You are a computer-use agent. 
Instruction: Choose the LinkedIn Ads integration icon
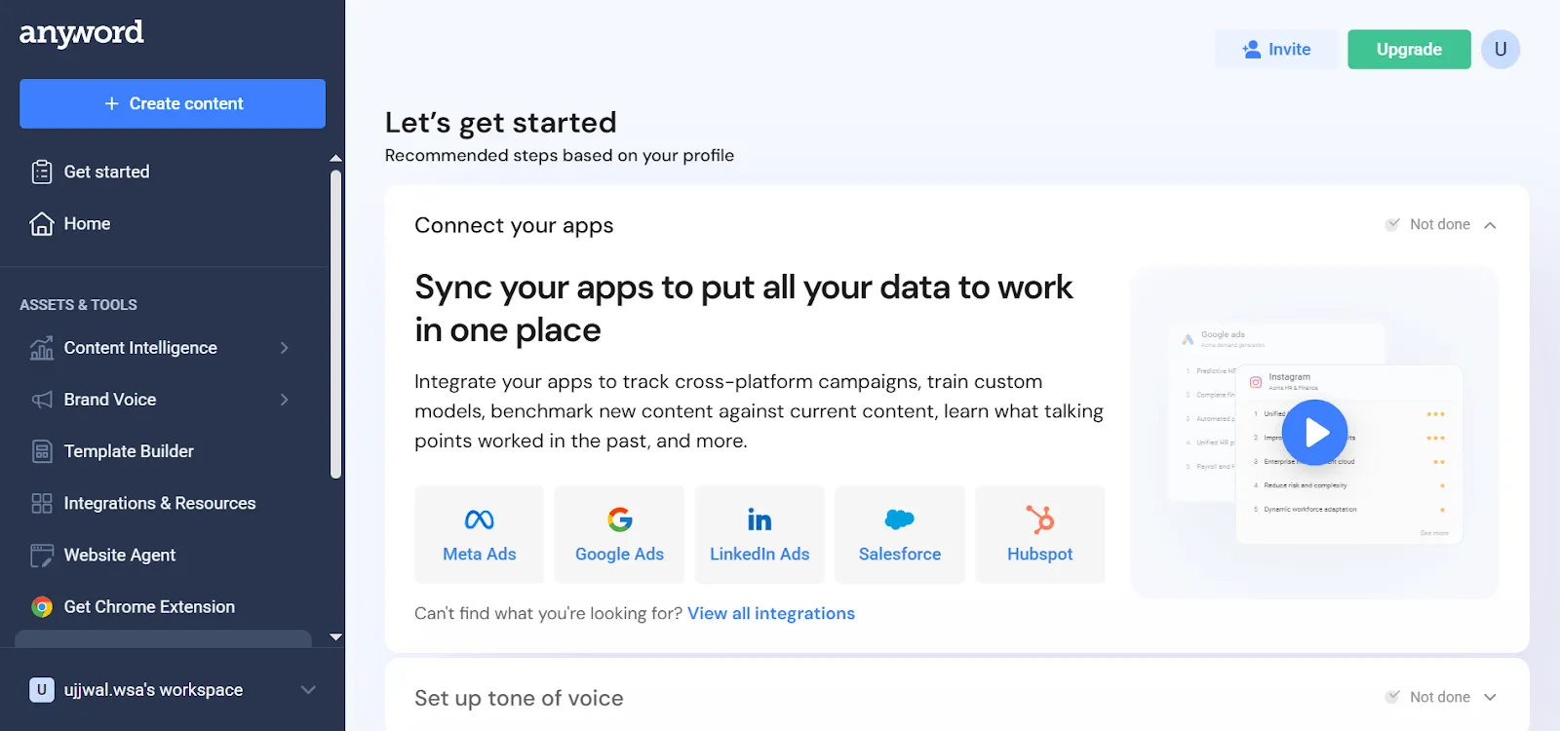pyautogui.click(x=760, y=519)
